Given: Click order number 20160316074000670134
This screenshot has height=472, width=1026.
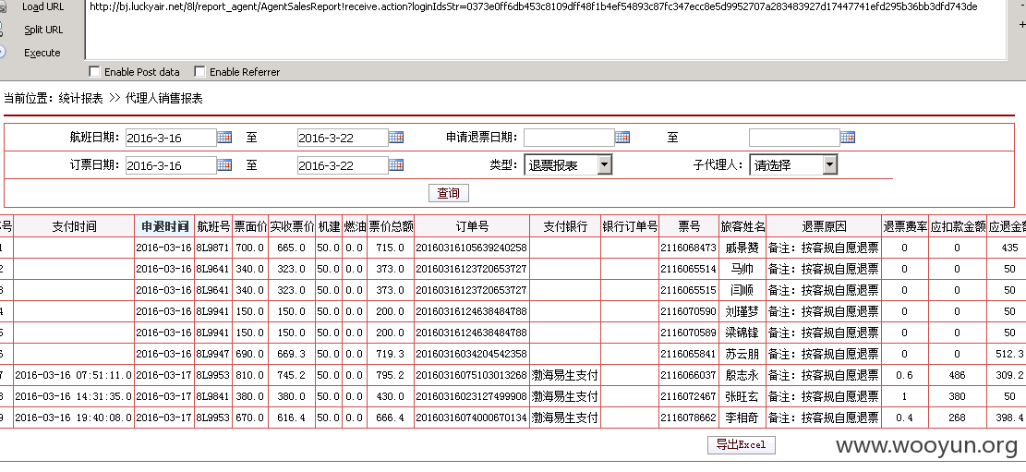Looking at the screenshot, I should click(x=471, y=418).
